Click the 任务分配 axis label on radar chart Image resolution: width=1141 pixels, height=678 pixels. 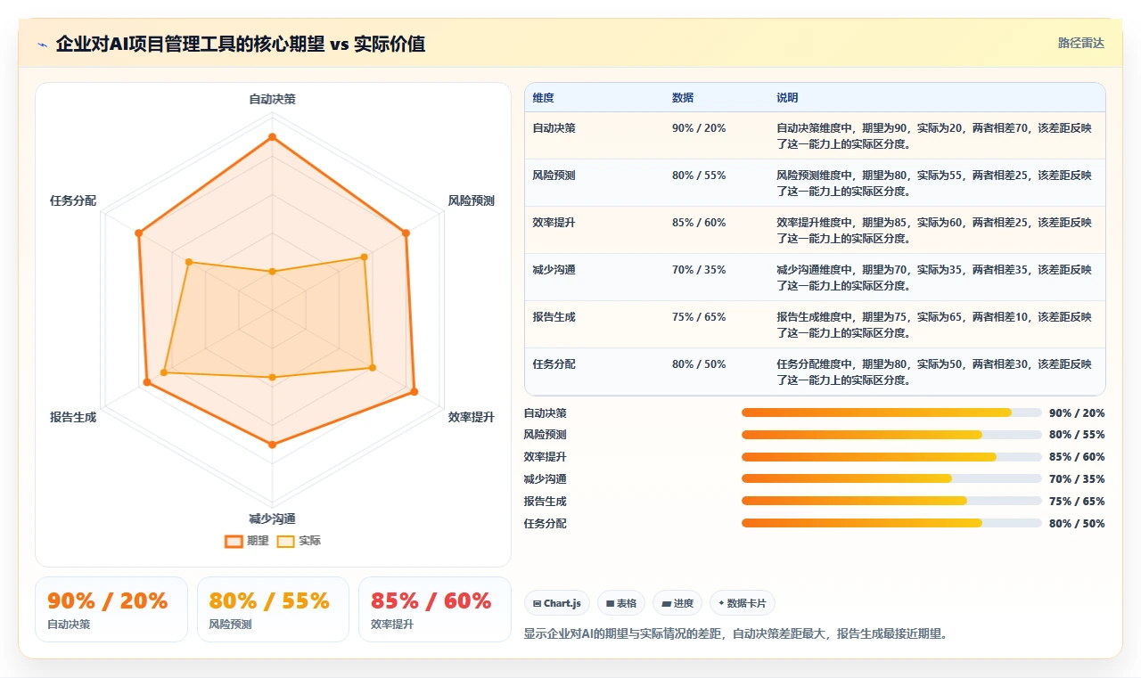click(x=73, y=201)
